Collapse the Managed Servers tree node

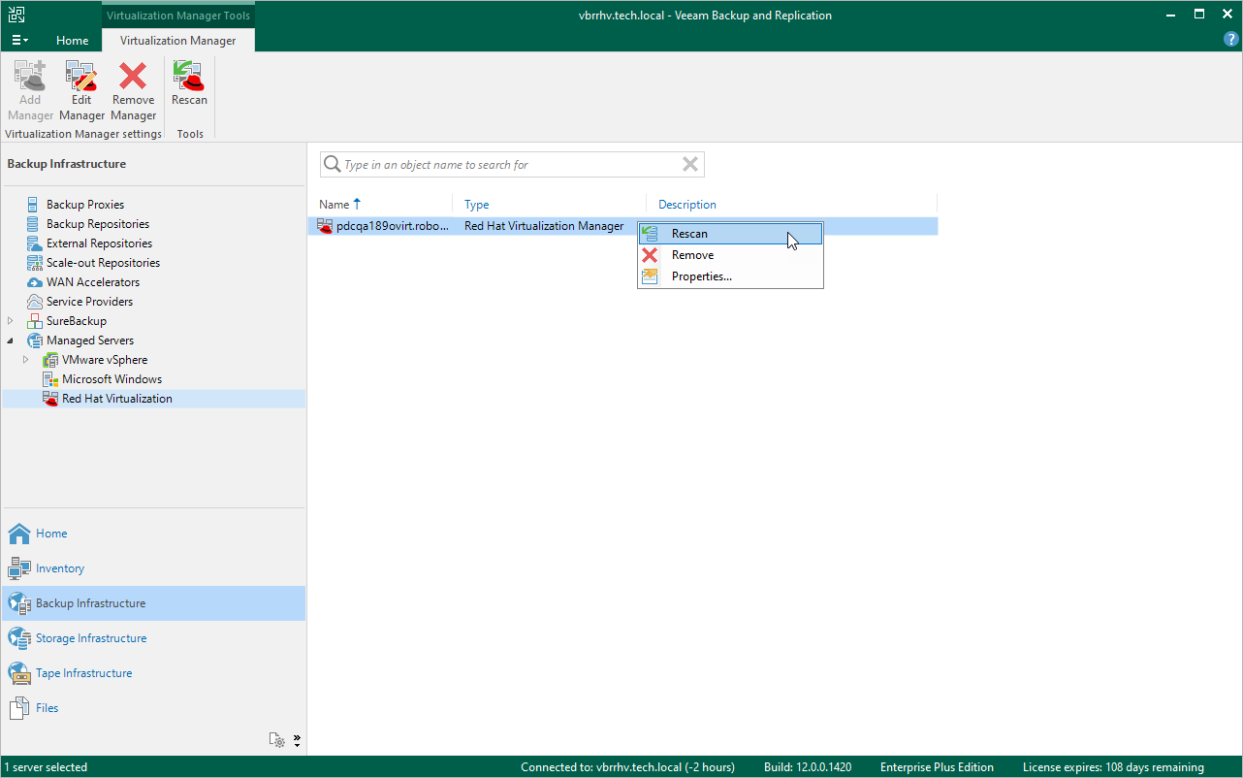(x=11, y=340)
